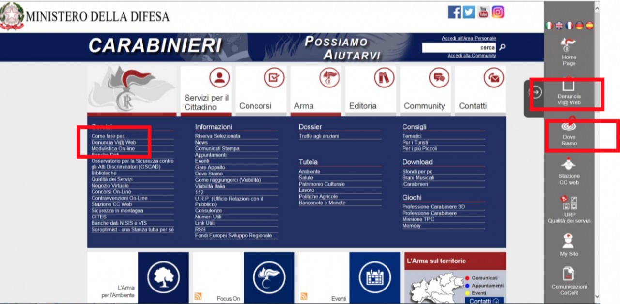Open Modulistica On-line link
This screenshot has width=620, height=304.
(113, 149)
